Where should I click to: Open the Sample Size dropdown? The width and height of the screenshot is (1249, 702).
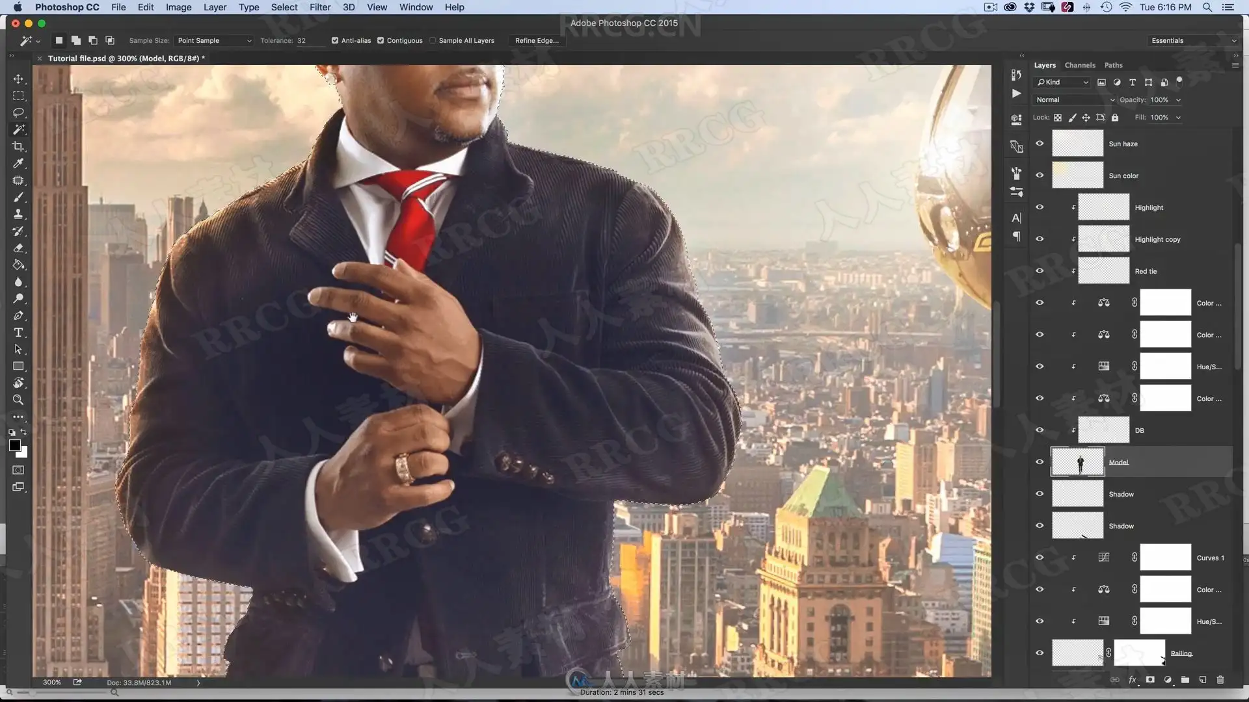[213, 40]
